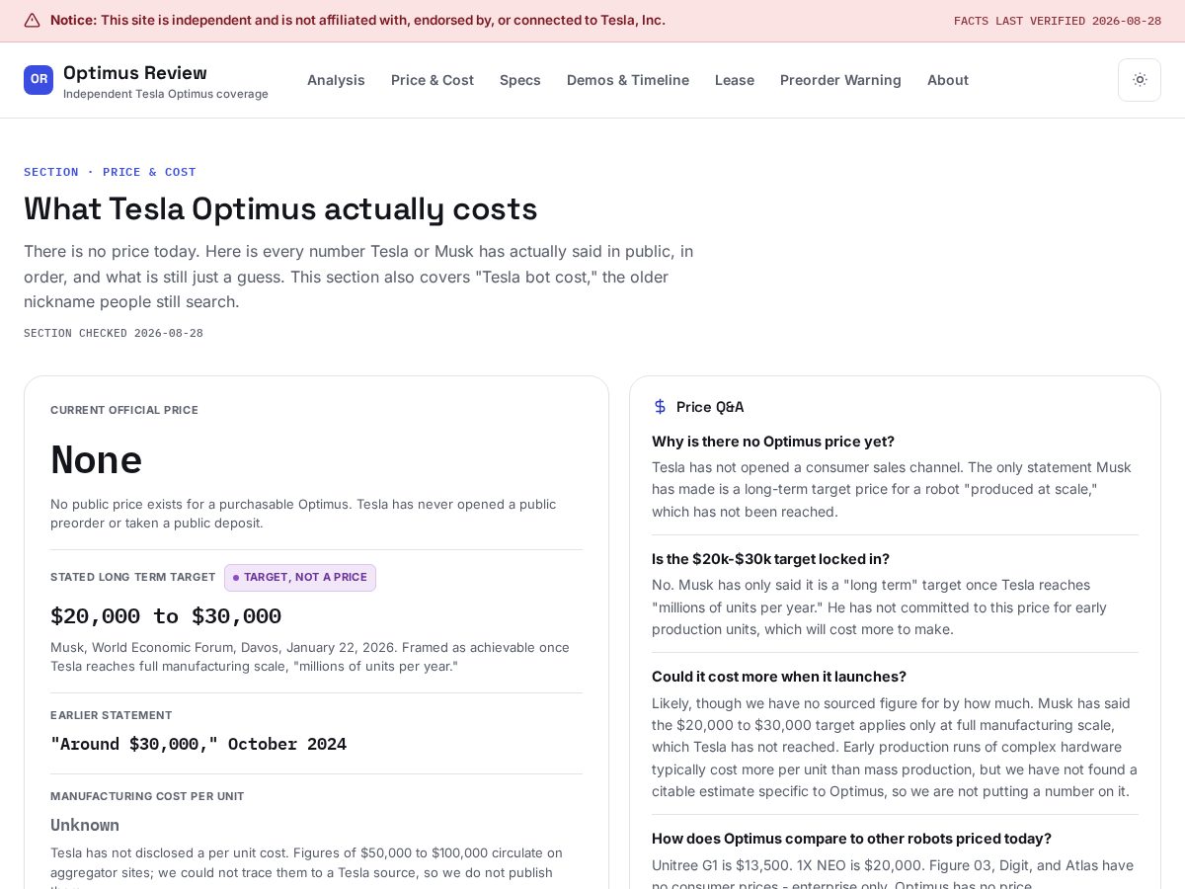This screenshot has height=889, width=1185.
Task: Click the 'Earlier statement' label
Action: pos(112,715)
